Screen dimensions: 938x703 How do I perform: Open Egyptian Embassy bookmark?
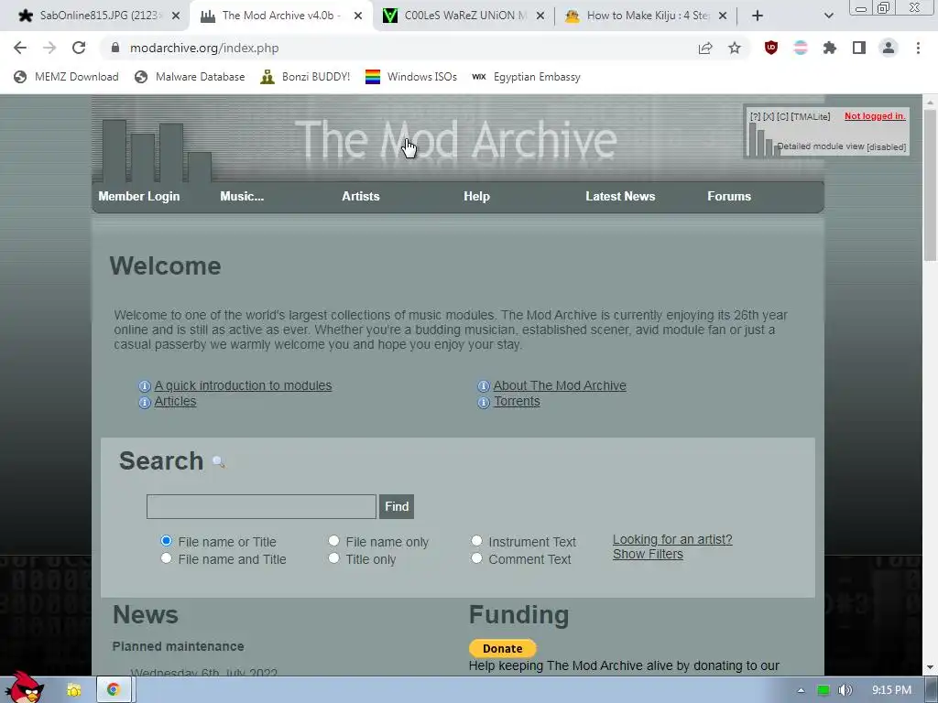coord(526,77)
